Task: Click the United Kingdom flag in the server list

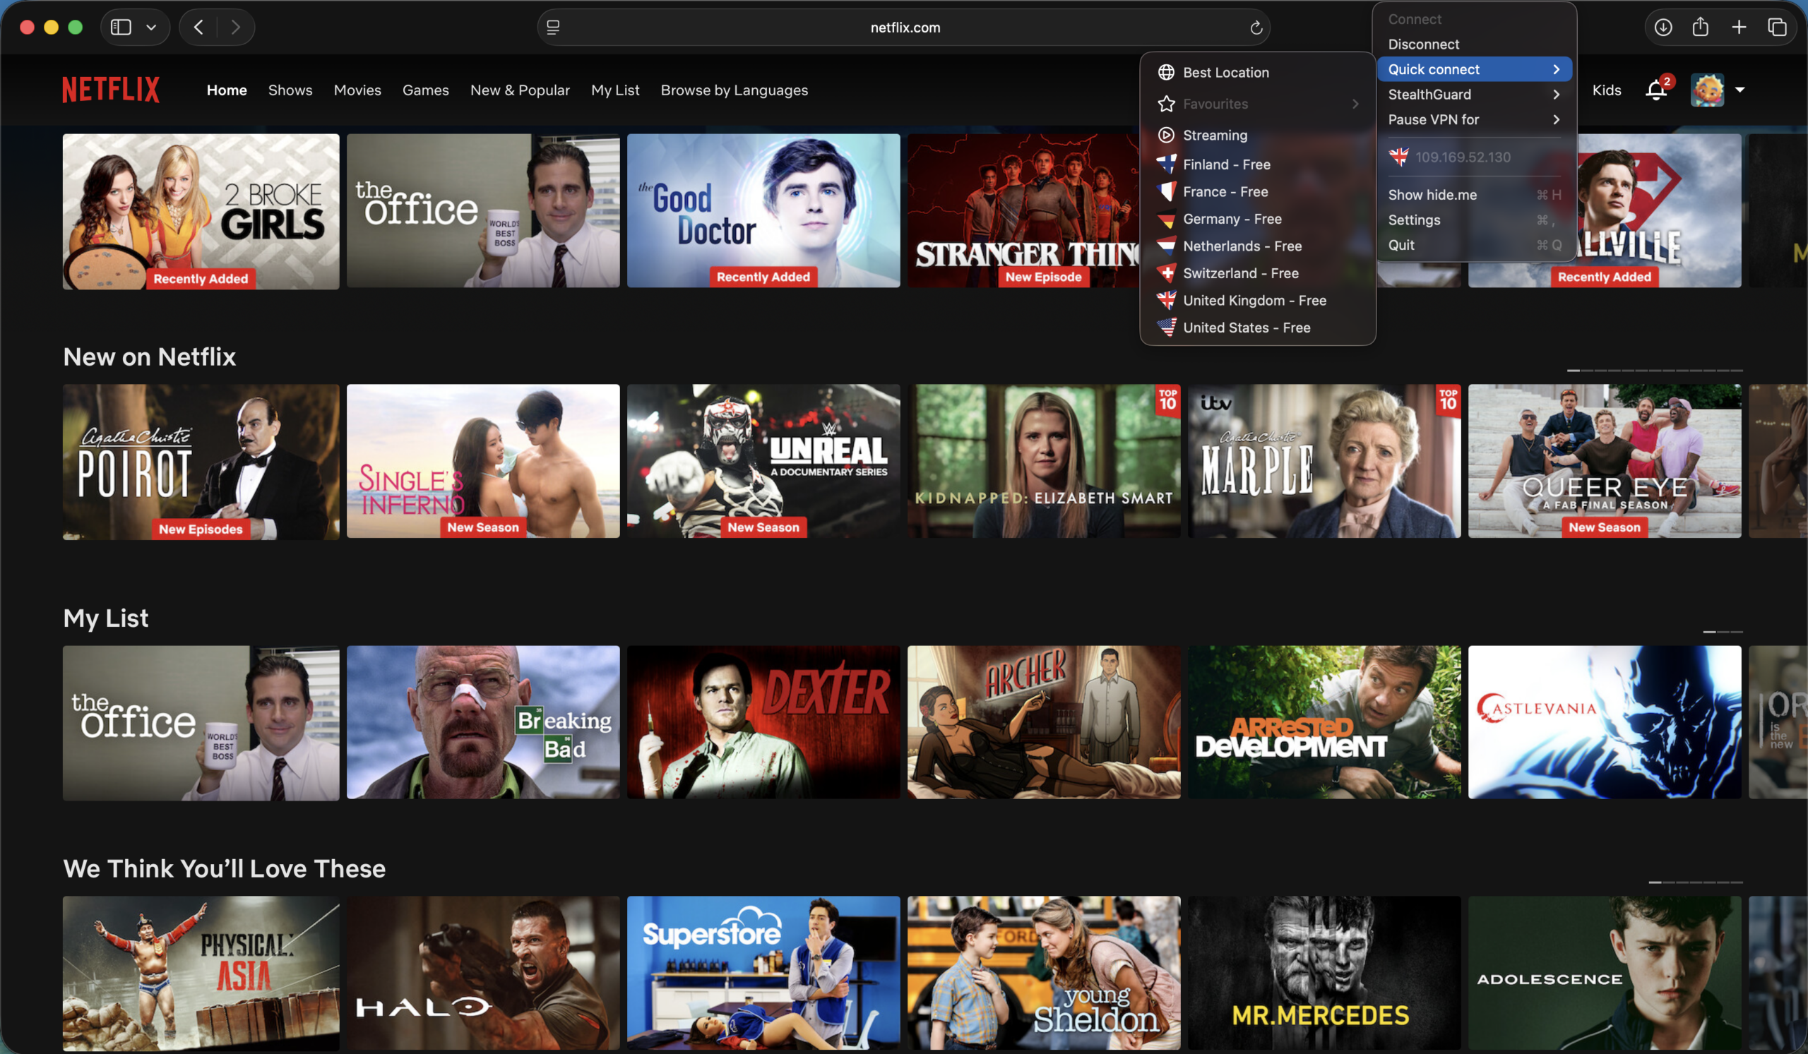Action: pos(1167,301)
